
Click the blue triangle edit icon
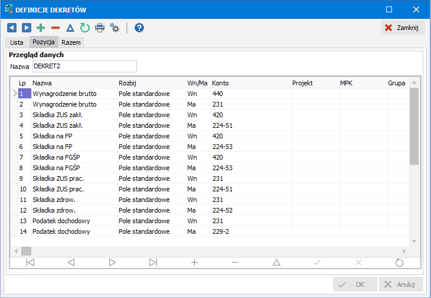coord(70,28)
